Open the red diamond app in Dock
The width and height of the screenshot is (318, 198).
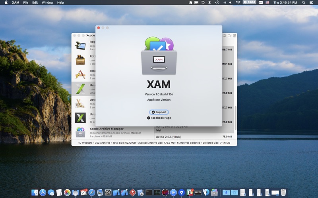133,192
